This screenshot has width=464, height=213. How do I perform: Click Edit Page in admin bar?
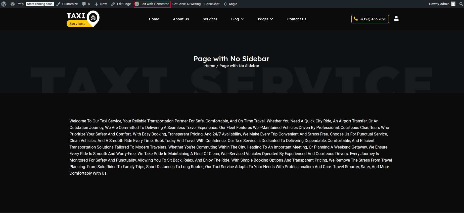coord(121,4)
